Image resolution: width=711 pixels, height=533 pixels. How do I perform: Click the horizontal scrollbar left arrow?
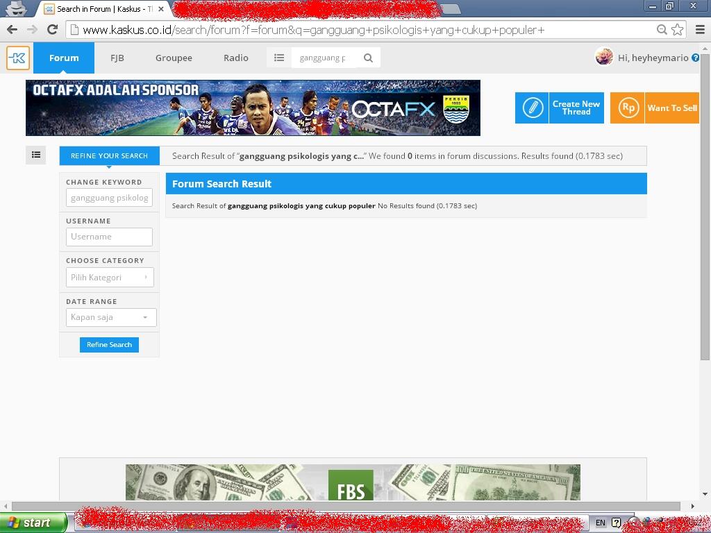tap(6, 506)
